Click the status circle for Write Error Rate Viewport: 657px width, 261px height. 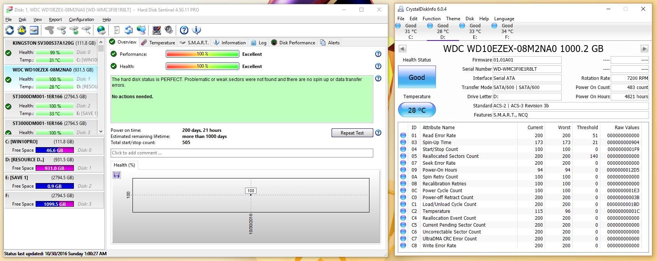point(403,245)
